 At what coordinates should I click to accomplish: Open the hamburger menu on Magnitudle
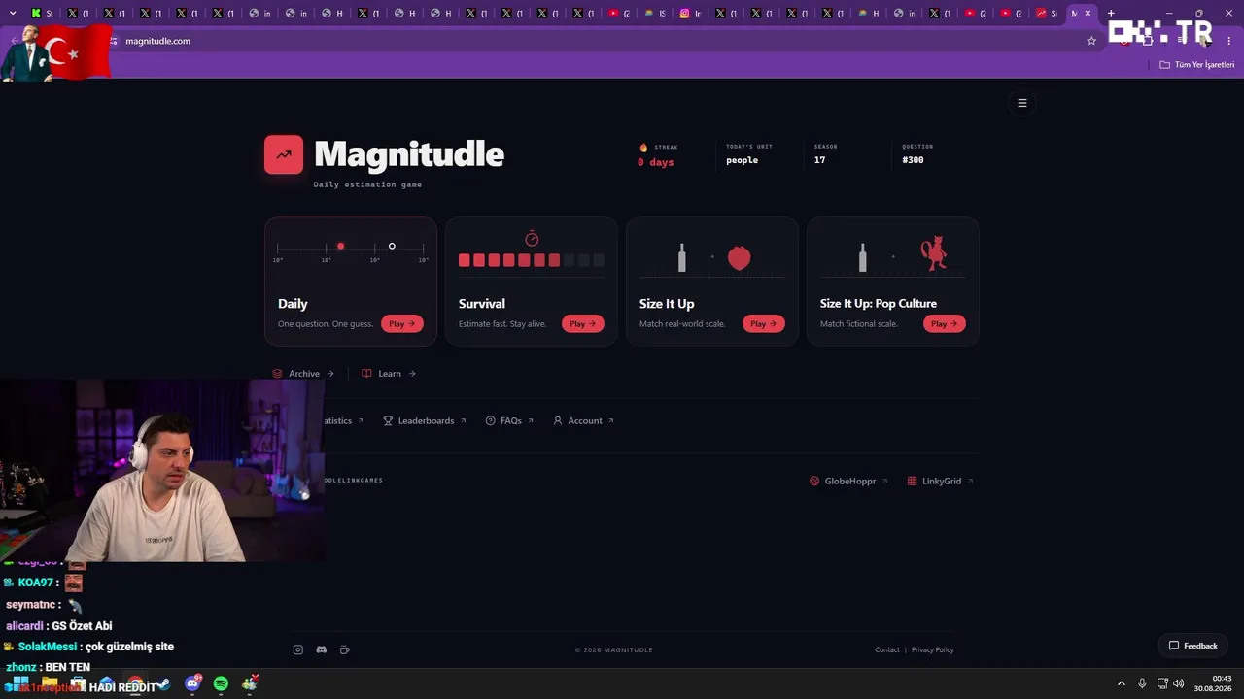[1021, 103]
